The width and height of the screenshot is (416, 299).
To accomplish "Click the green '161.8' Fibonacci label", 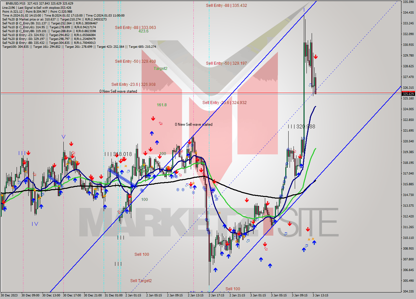I will pos(162,105).
